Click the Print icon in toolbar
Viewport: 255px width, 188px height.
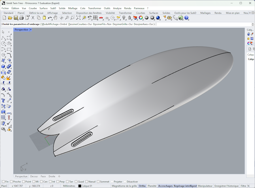click(x=22, y=18)
